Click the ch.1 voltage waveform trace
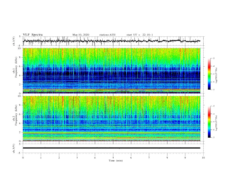Screen dimensions: 229x177 pos(111,41)
